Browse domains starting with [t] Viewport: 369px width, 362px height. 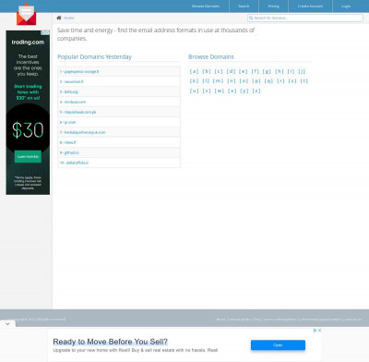pos(304,81)
